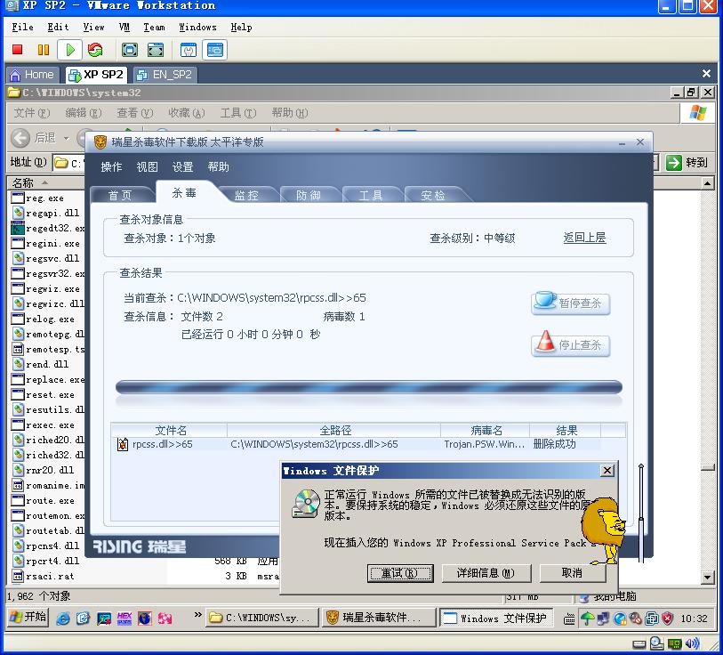Switch to Windows 文件保护 taskbar button

(495, 618)
